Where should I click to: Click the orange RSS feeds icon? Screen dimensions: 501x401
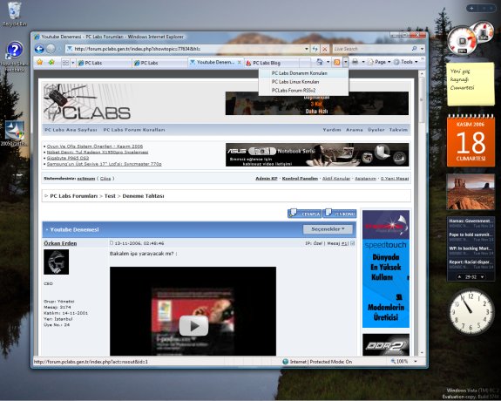(x=337, y=62)
